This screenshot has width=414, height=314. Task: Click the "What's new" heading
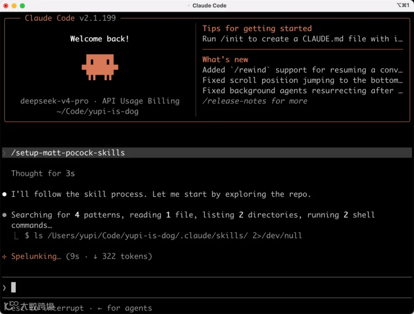pos(225,59)
